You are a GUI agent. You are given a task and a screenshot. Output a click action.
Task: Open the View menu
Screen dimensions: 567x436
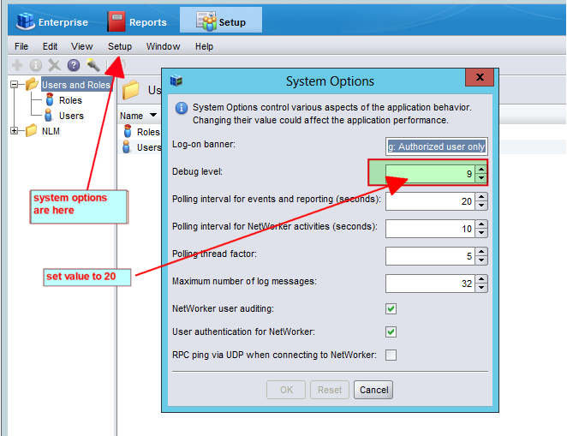[81, 46]
